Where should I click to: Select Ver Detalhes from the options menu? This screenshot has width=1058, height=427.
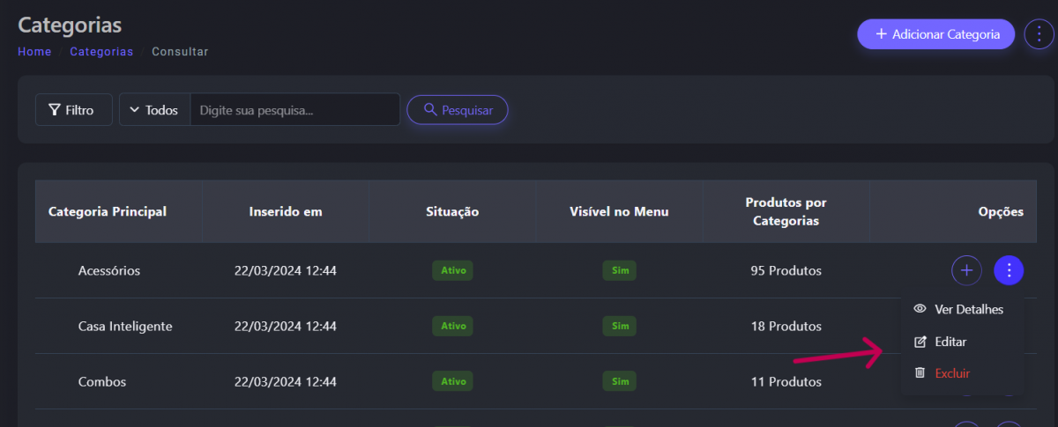pyautogui.click(x=959, y=309)
